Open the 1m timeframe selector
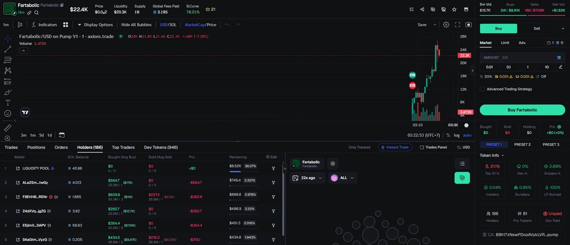This screenshot has width=570, height=245. 6,25
